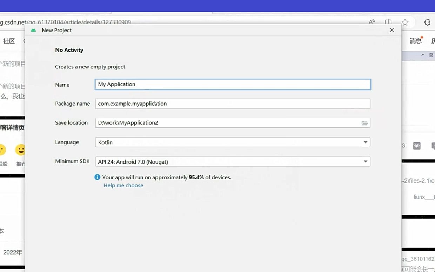Switch to the 社区 tab

pos(9,41)
